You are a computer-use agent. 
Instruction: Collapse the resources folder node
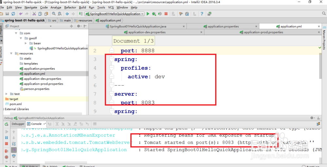[x=11, y=53]
